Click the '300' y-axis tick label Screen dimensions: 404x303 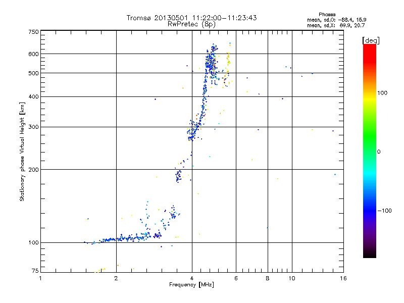pyautogui.click(x=33, y=127)
